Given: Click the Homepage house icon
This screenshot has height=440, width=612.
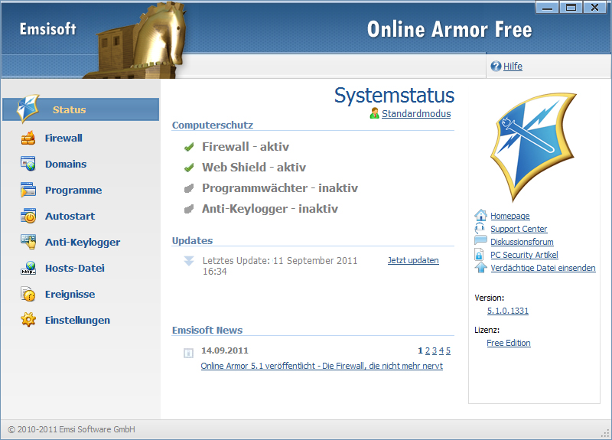Looking at the screenshot, I should (x=481, y=215).
